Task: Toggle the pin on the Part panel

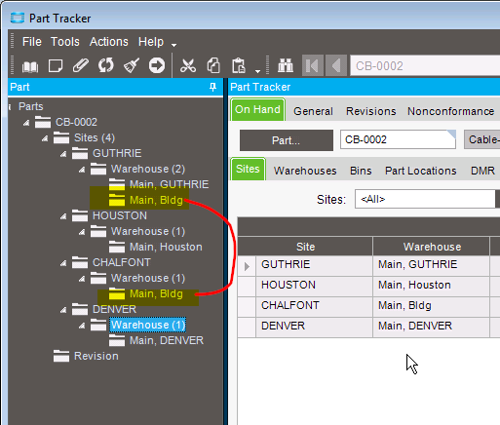Action: (x=212, y=87)
